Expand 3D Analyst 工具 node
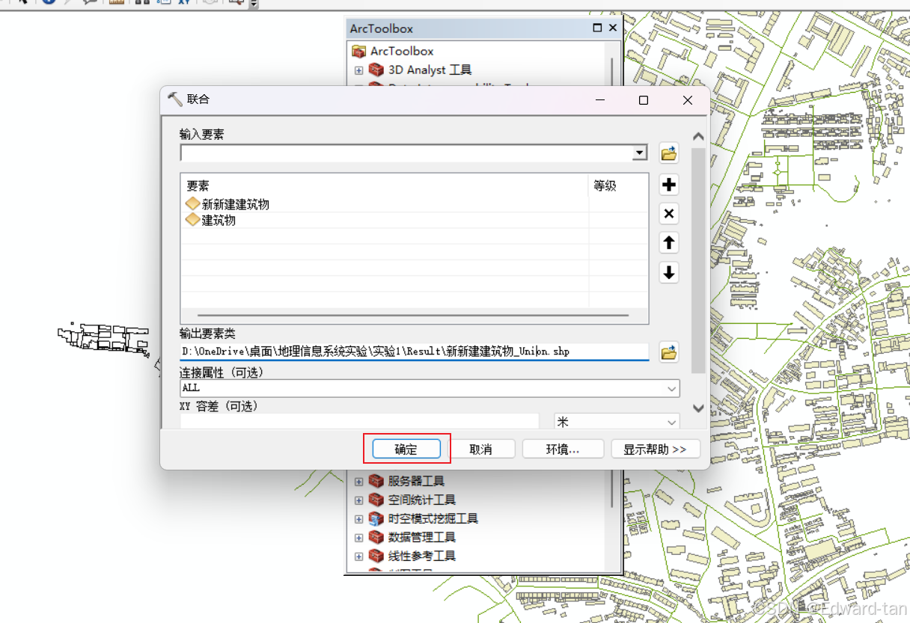The image size is (910, 623). tap(358, 70)
